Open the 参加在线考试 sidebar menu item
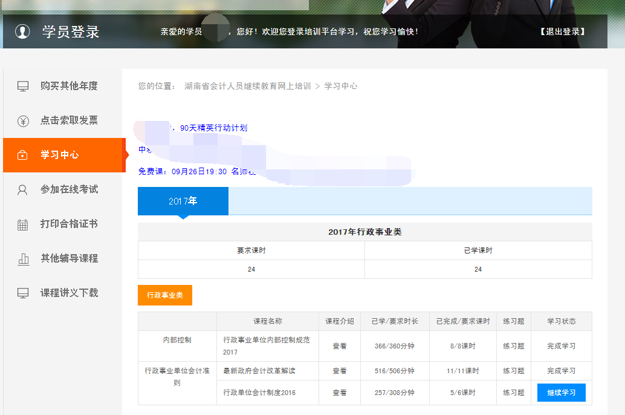This screenshot has width=625, height=415. pos(69,189)
